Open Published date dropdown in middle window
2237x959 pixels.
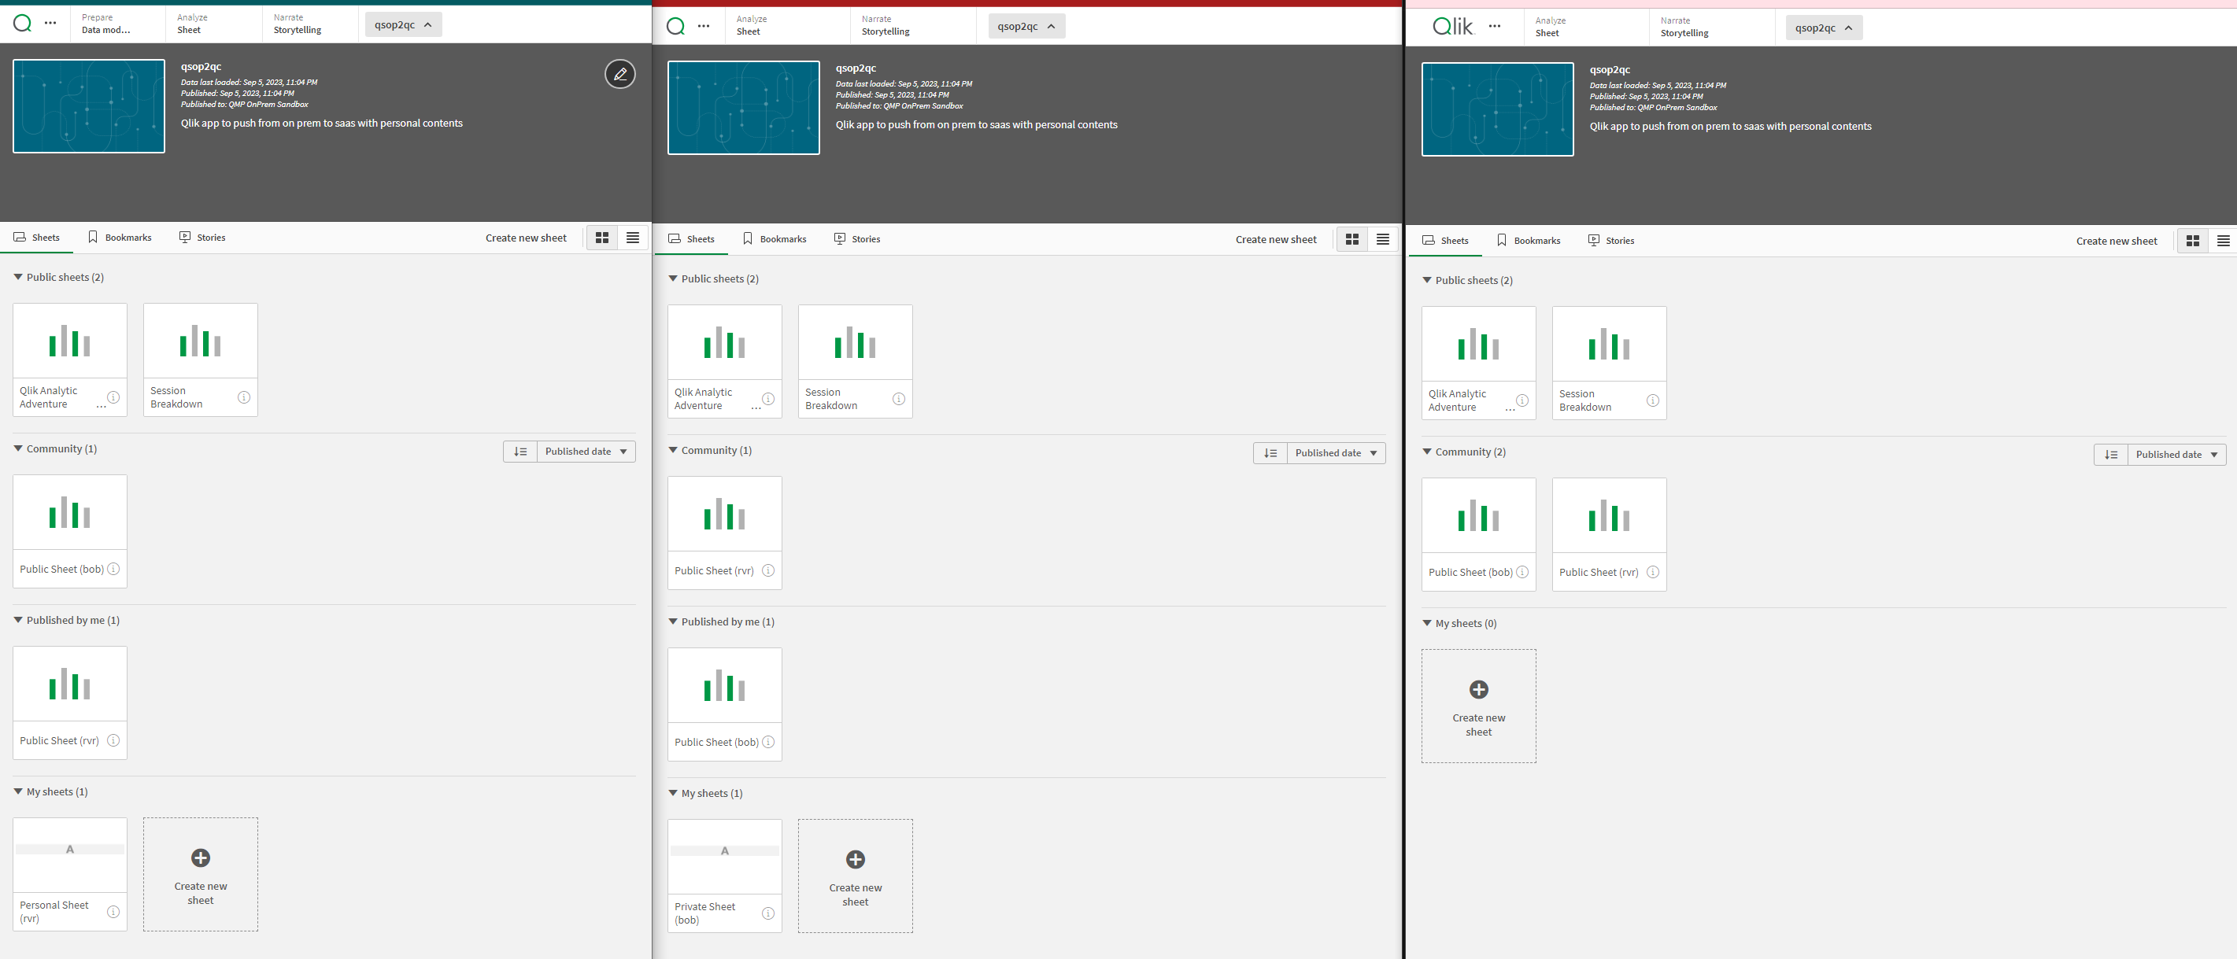point(1337,453)
